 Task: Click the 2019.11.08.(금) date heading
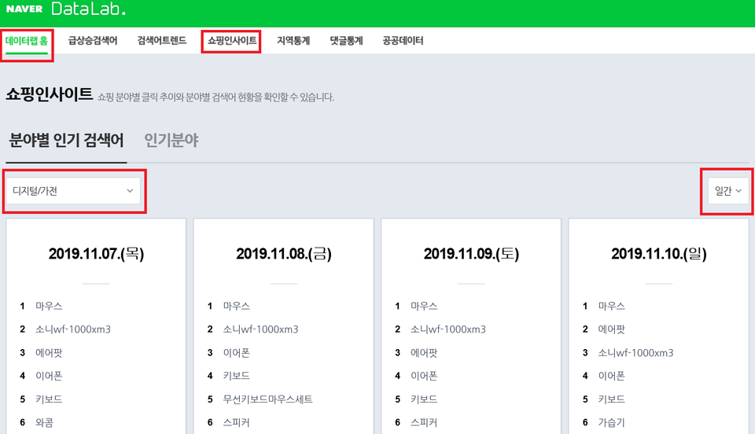click(284, 254)
